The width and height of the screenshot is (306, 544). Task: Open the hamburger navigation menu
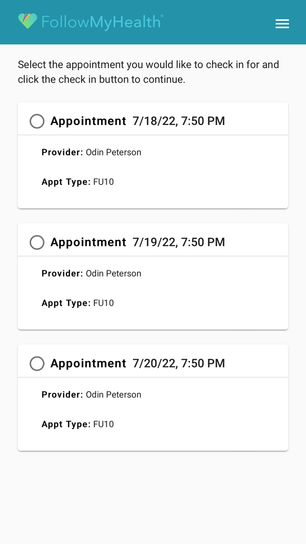pos(282,24)
